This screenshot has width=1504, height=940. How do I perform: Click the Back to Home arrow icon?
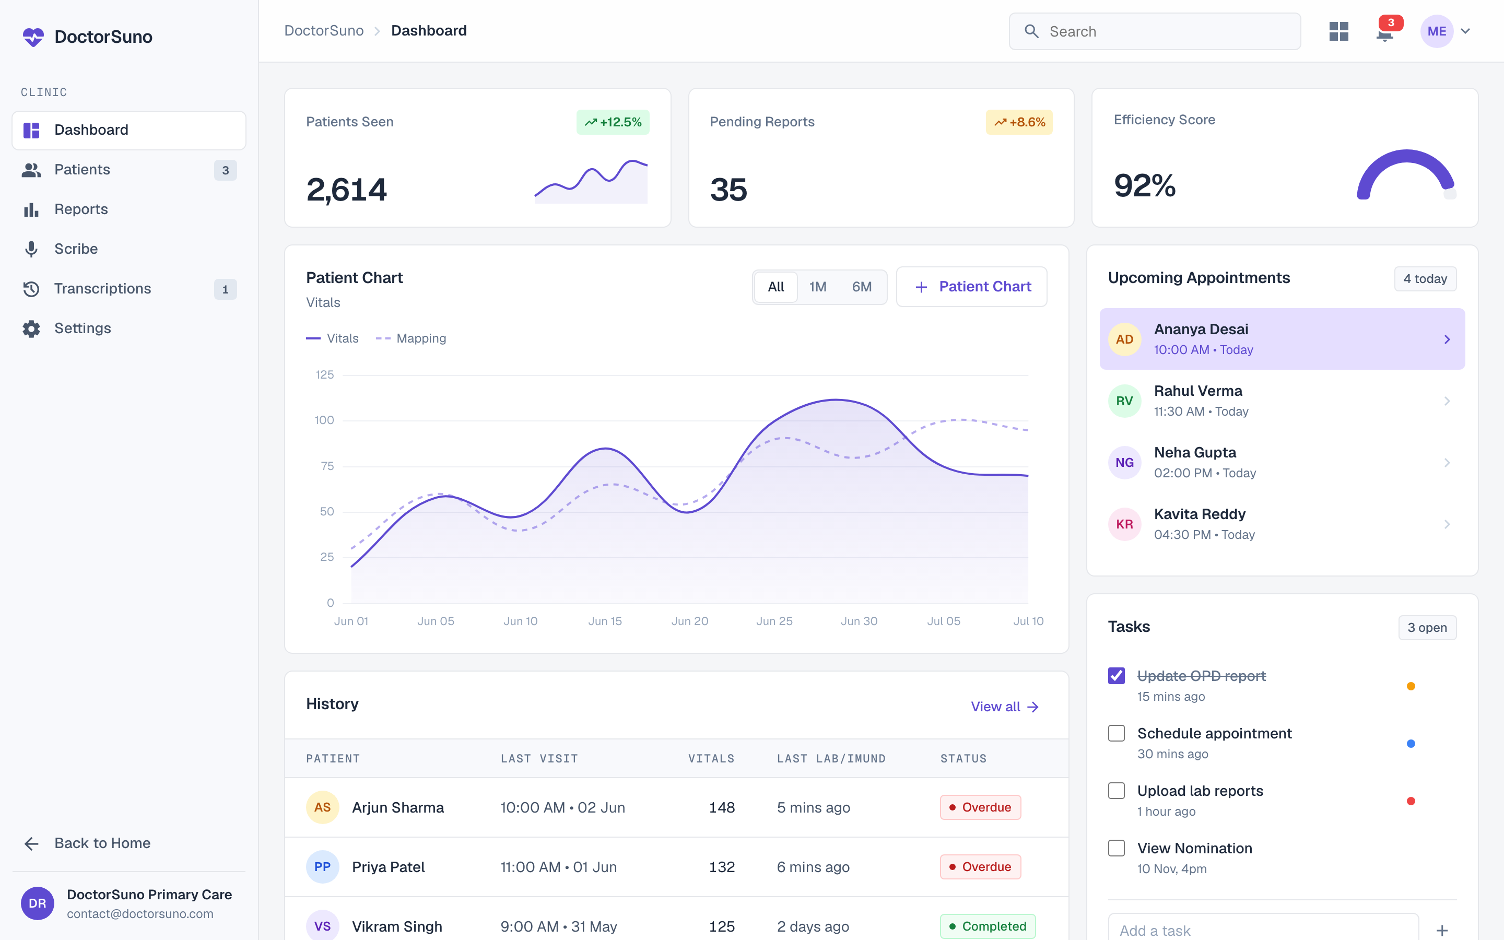point(31,843)
